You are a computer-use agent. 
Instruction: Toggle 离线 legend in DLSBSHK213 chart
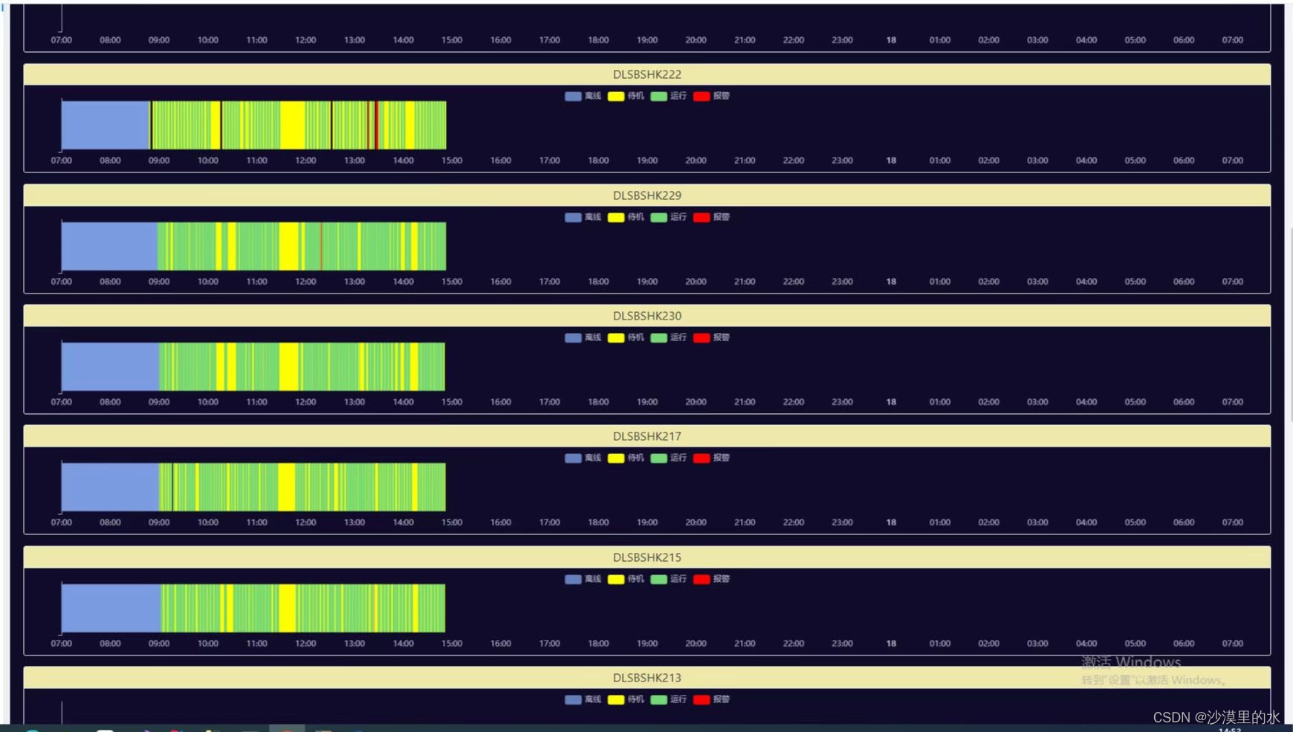tap(583, 699)
